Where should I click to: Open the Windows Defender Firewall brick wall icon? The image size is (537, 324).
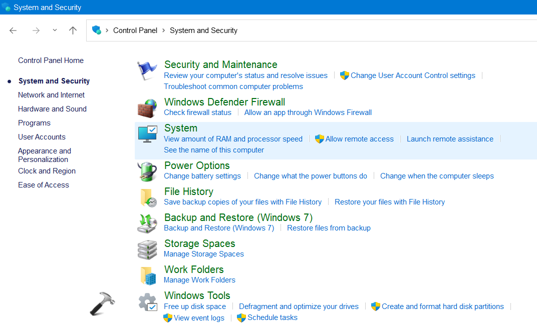point(147,108)
